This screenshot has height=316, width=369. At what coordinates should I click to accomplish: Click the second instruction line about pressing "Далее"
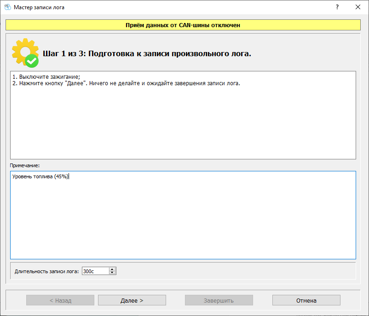pyautogui.click(x=127, y=83)
